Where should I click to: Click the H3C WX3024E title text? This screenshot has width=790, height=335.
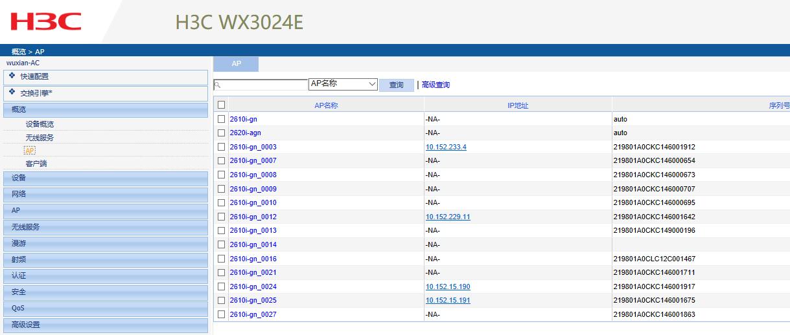(x=239, y=22)
